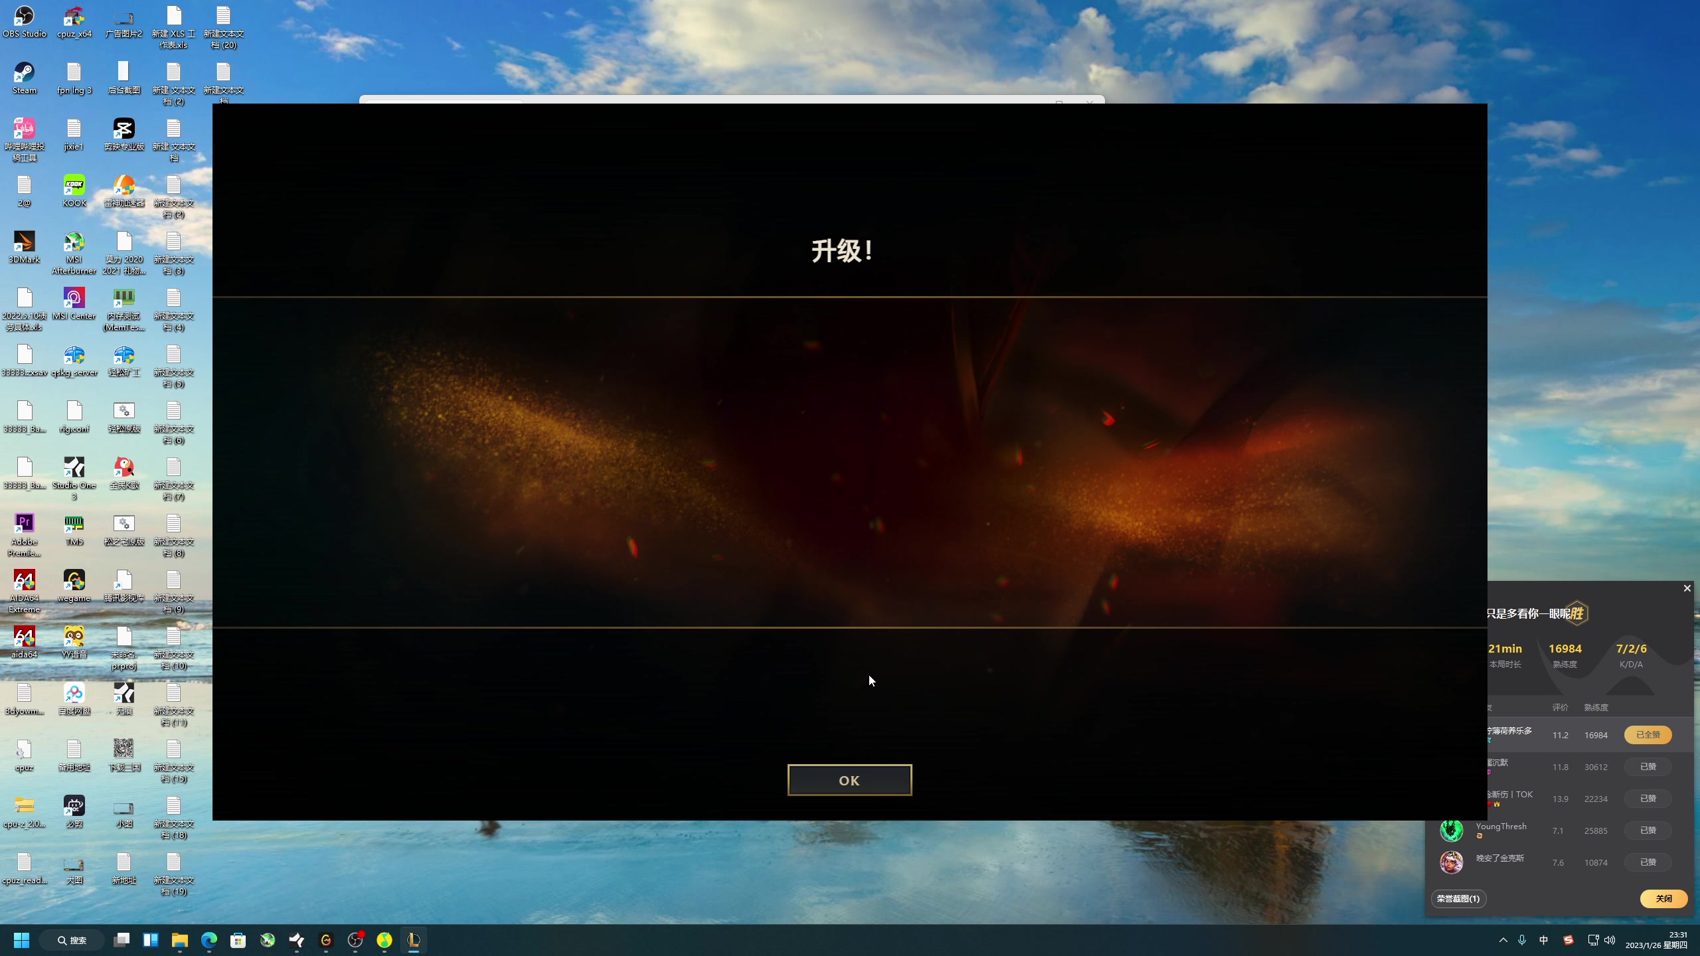Image resolution: width=1700 pixels, height=956 pixels.
Task: Click the 已赞 button in the 30612 proficiency row
Action: pos(1648,766)
